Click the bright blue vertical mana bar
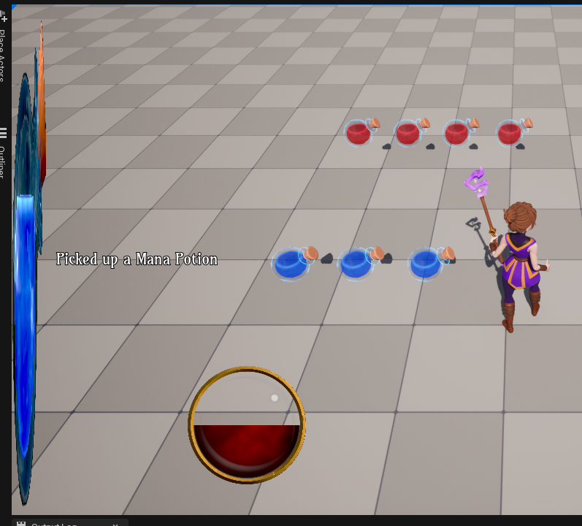Viewport: 582px width, 526px height. pyautogui.click(x=26, y=325)
